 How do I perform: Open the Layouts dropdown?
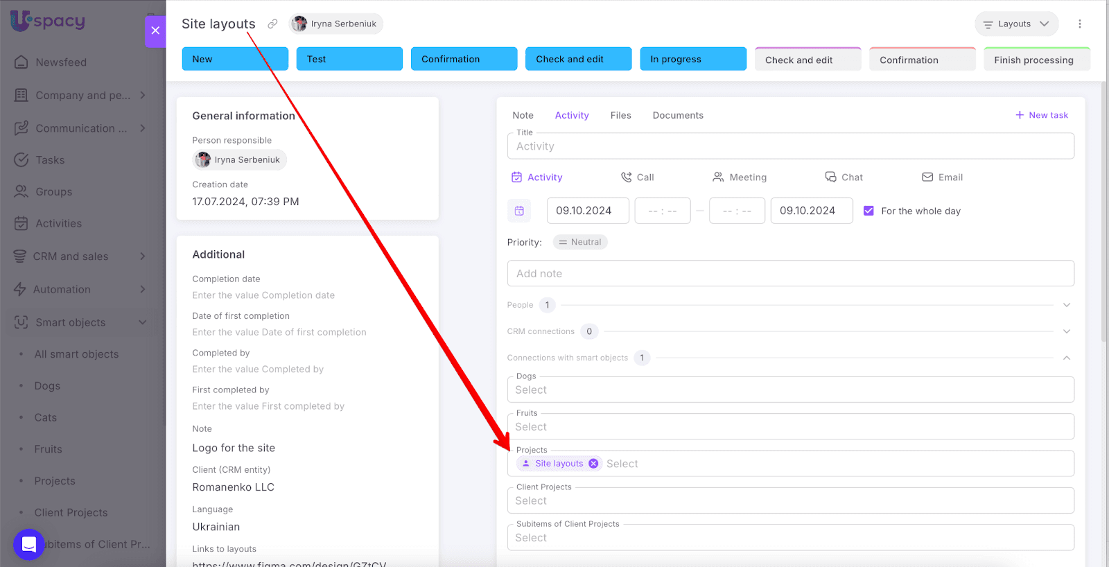tap(1016, 24)
